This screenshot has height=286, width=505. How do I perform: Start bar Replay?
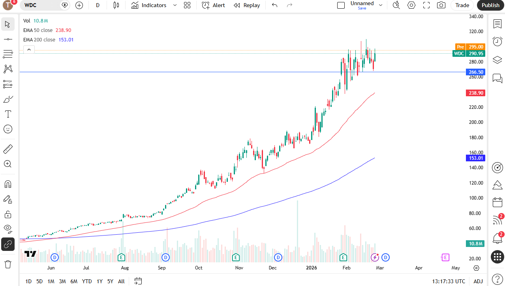click(x=247, y=5)
